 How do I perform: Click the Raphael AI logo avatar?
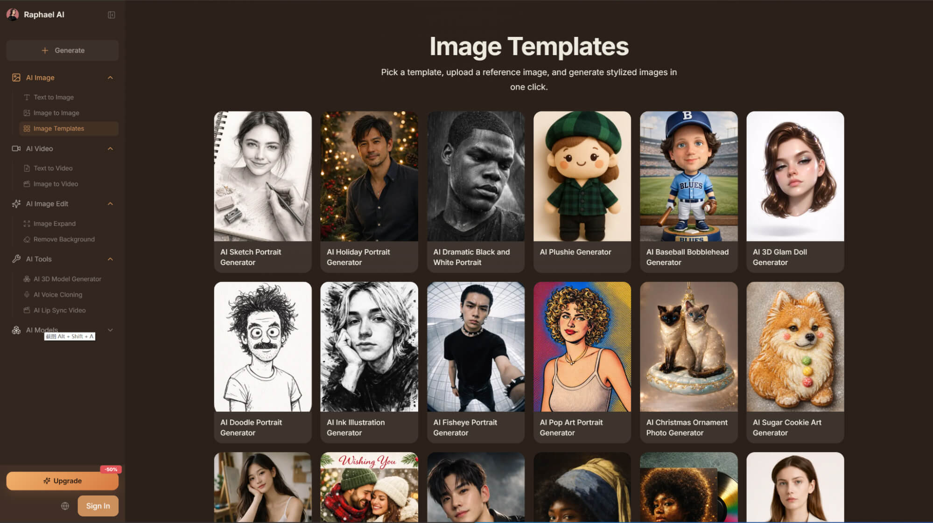pos(13,14)
